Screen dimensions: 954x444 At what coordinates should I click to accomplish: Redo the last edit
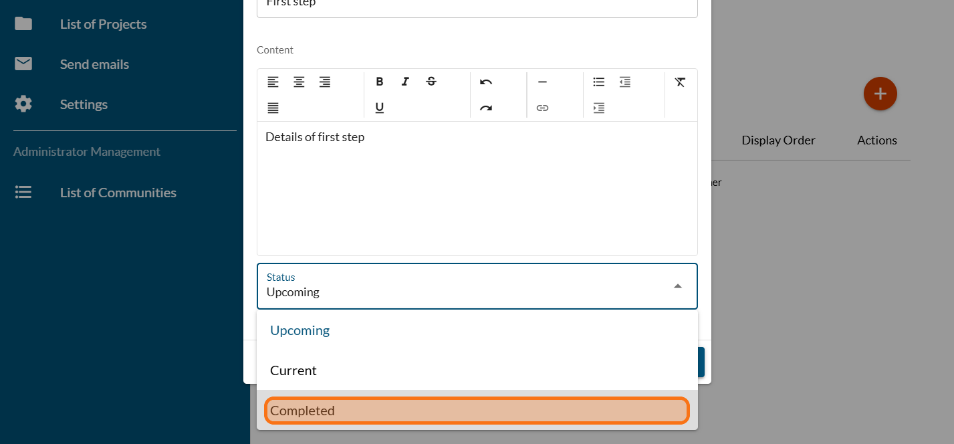[486, 108]
